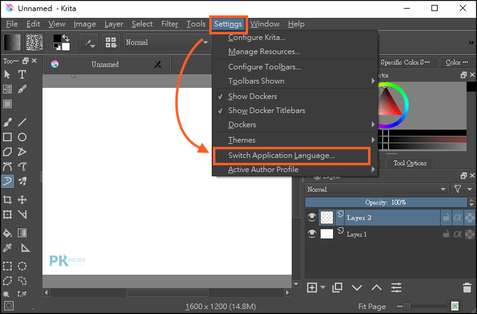Move layer up with up arrow
This screenshot has height=314, width=477.
(377, 288)
